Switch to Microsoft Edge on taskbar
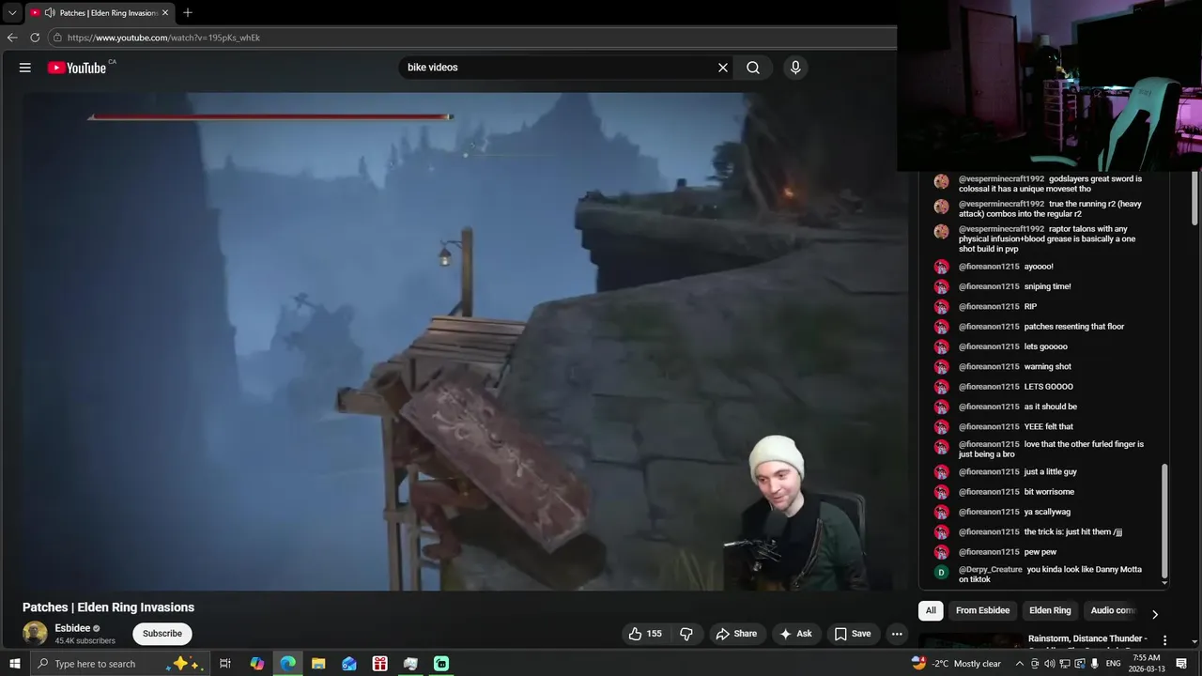The width and height of the screenshot is (1202, 676). coord(287,664)
